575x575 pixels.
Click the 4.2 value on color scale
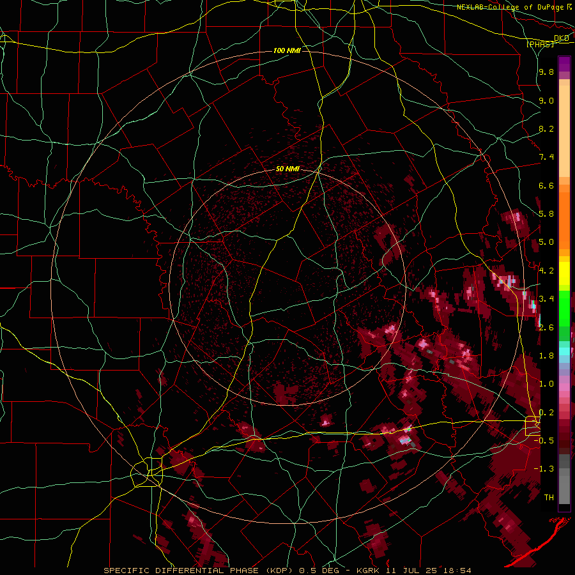click(546, 271)
